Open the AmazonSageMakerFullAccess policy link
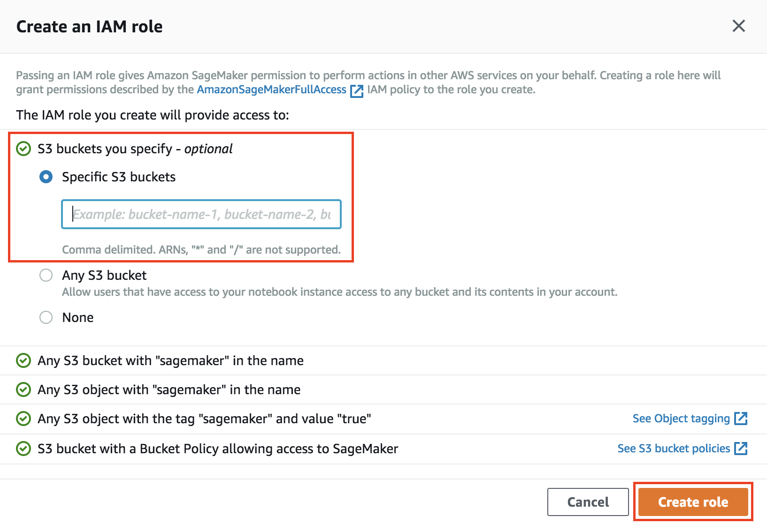The height and width of the screenshot is (524, 767). pos(271,90)
